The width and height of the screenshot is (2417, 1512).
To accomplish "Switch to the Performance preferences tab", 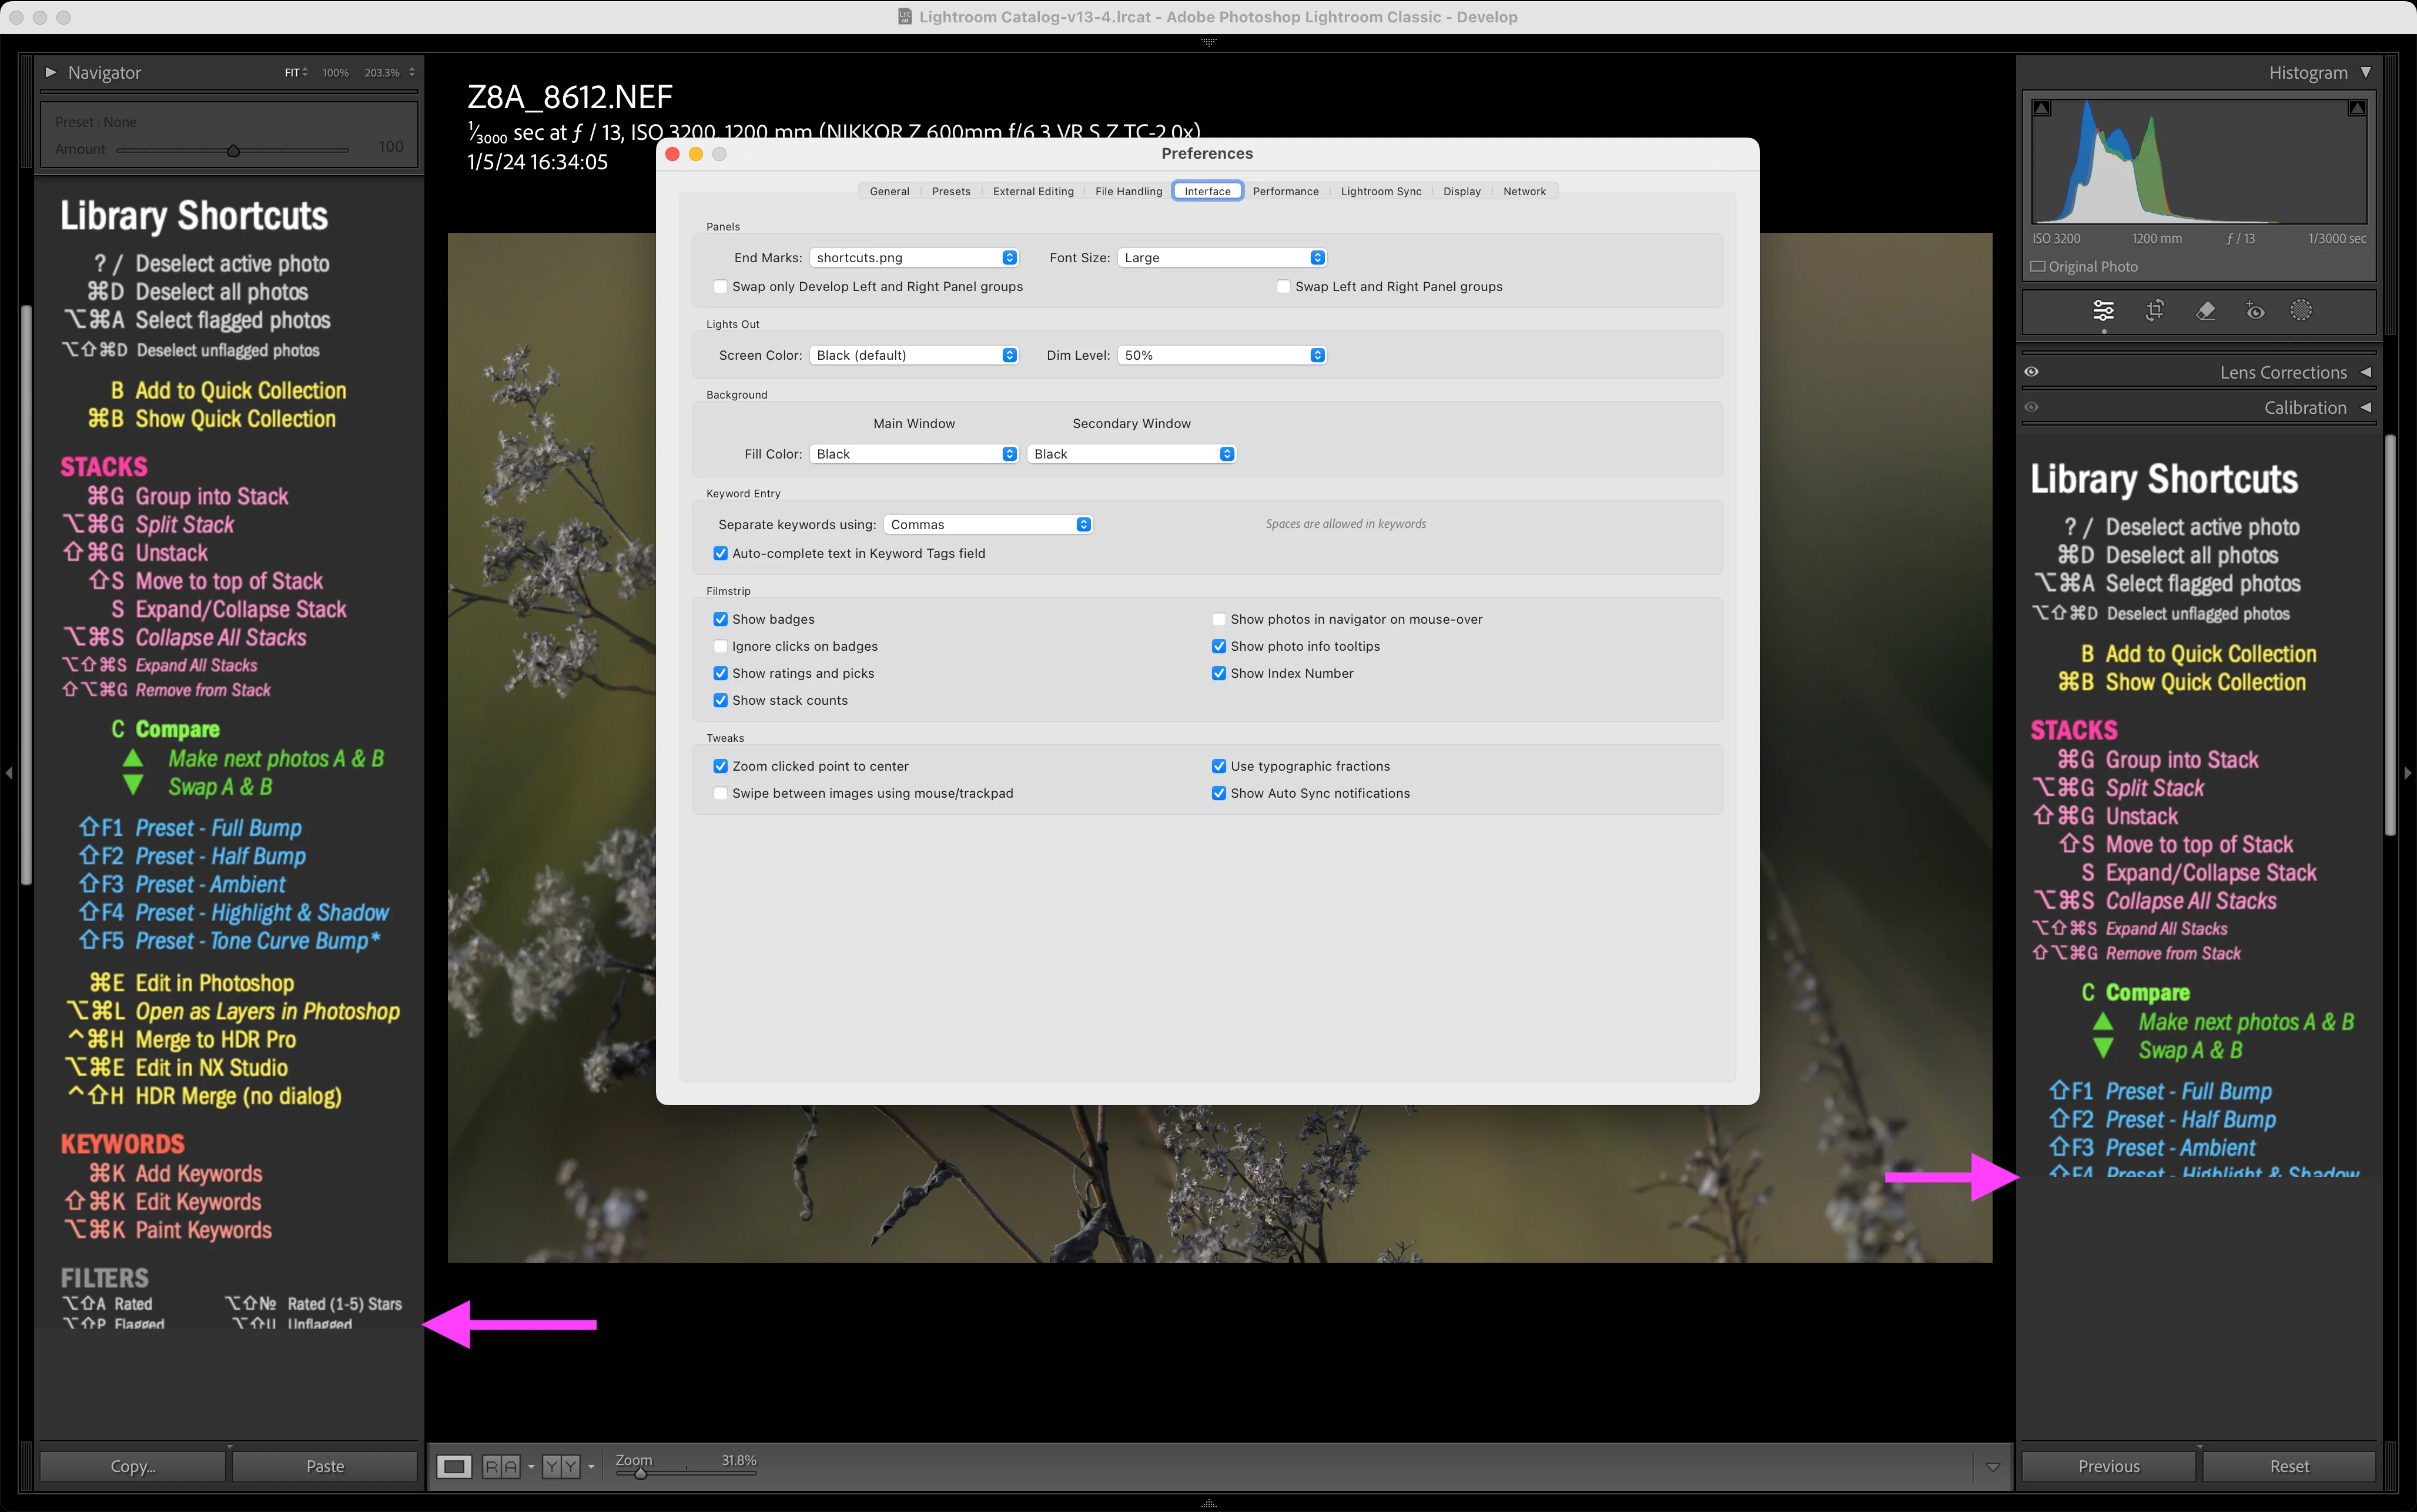I will [x=1286, y=191].
